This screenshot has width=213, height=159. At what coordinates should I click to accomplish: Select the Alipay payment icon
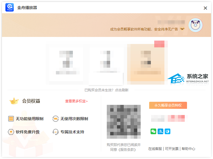[160, 131]
